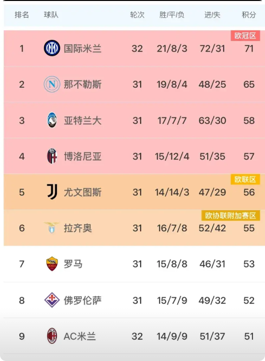Click the 胜/平/负 column header
The height and width of the screenshot is (361, 265).
pyautogui.click(x=172, y=15)
